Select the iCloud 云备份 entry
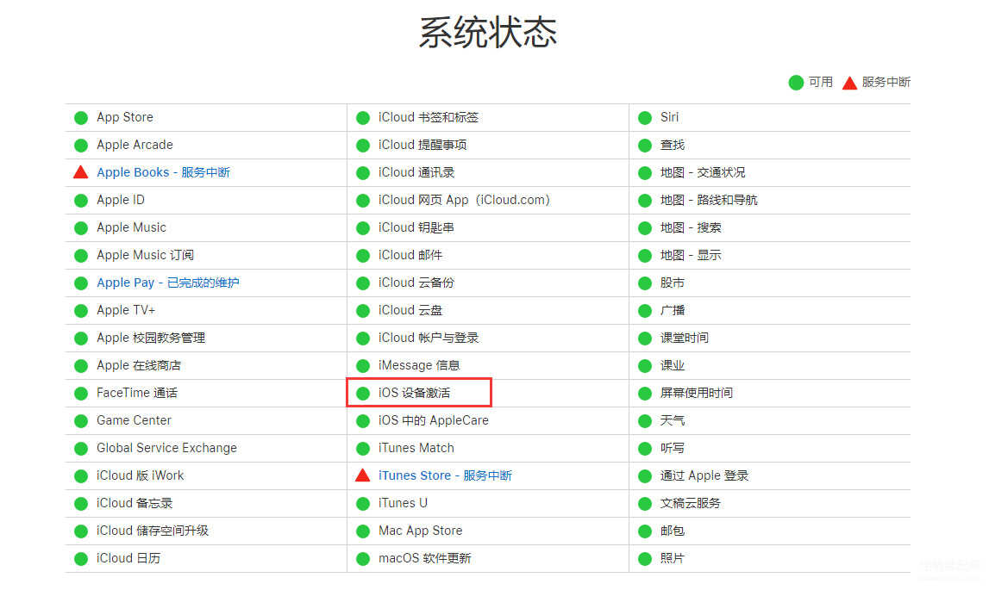989x590 pixels. 416,283
